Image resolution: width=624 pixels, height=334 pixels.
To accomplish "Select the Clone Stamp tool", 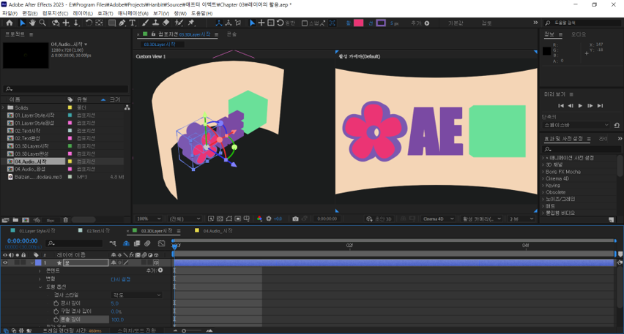I will click(155, 23).
